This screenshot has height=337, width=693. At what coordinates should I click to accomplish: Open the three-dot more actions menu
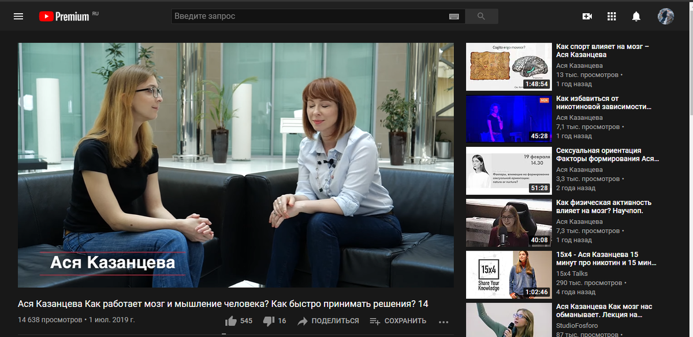tap(444, 320)
